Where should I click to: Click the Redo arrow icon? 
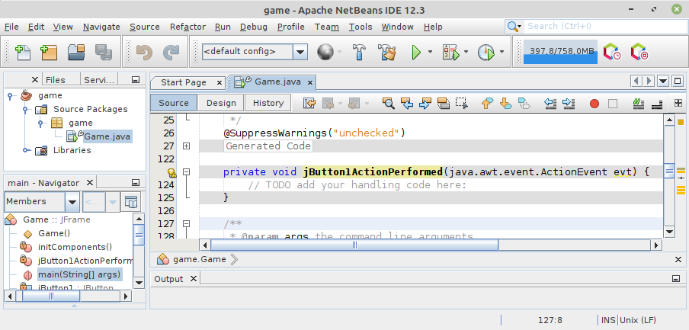click(x=171, y=53)
